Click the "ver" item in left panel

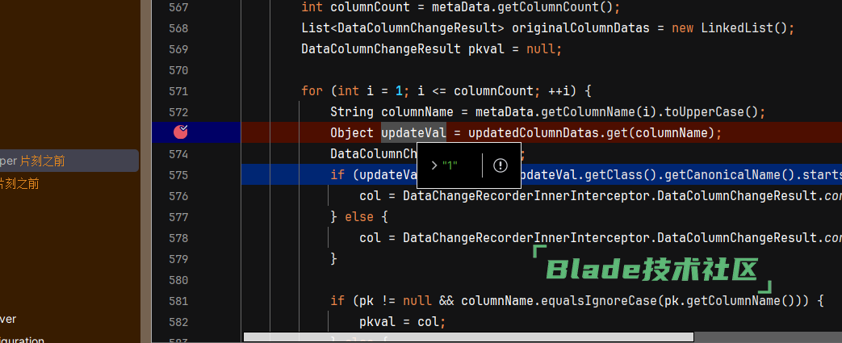click(8, 319)
